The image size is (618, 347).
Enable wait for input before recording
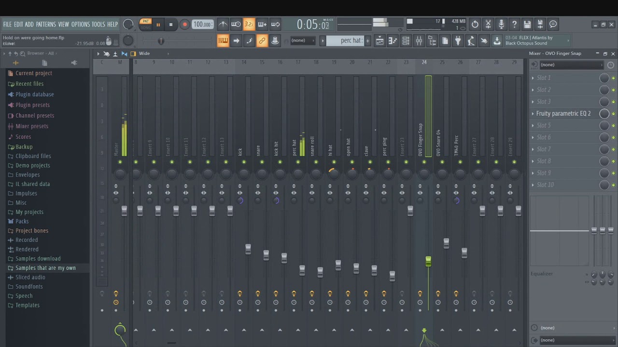coord(236,24)
